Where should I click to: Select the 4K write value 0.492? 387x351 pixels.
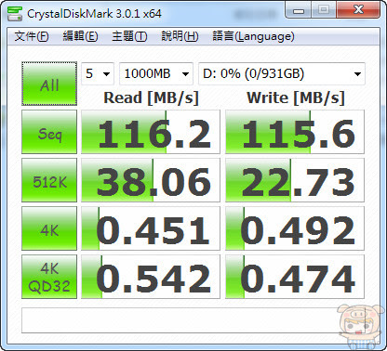pos(295,228)
